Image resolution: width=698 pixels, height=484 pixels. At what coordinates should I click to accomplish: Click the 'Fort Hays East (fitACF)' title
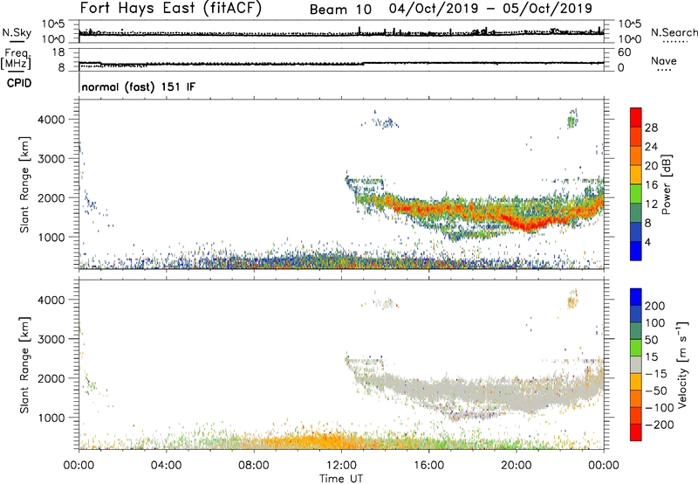[170, 9]
